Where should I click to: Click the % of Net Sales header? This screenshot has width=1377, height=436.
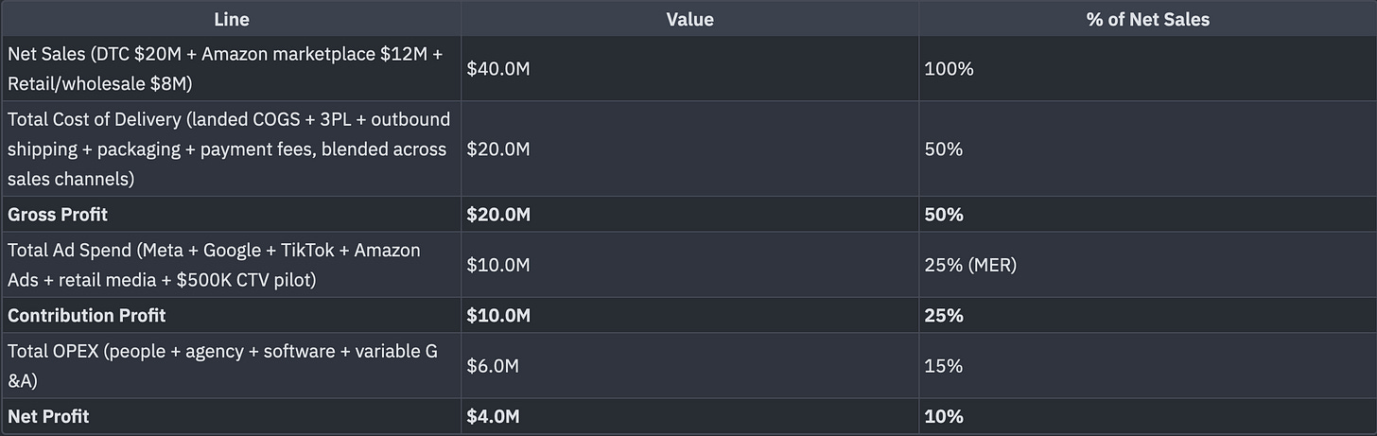tap(1147, 19)
